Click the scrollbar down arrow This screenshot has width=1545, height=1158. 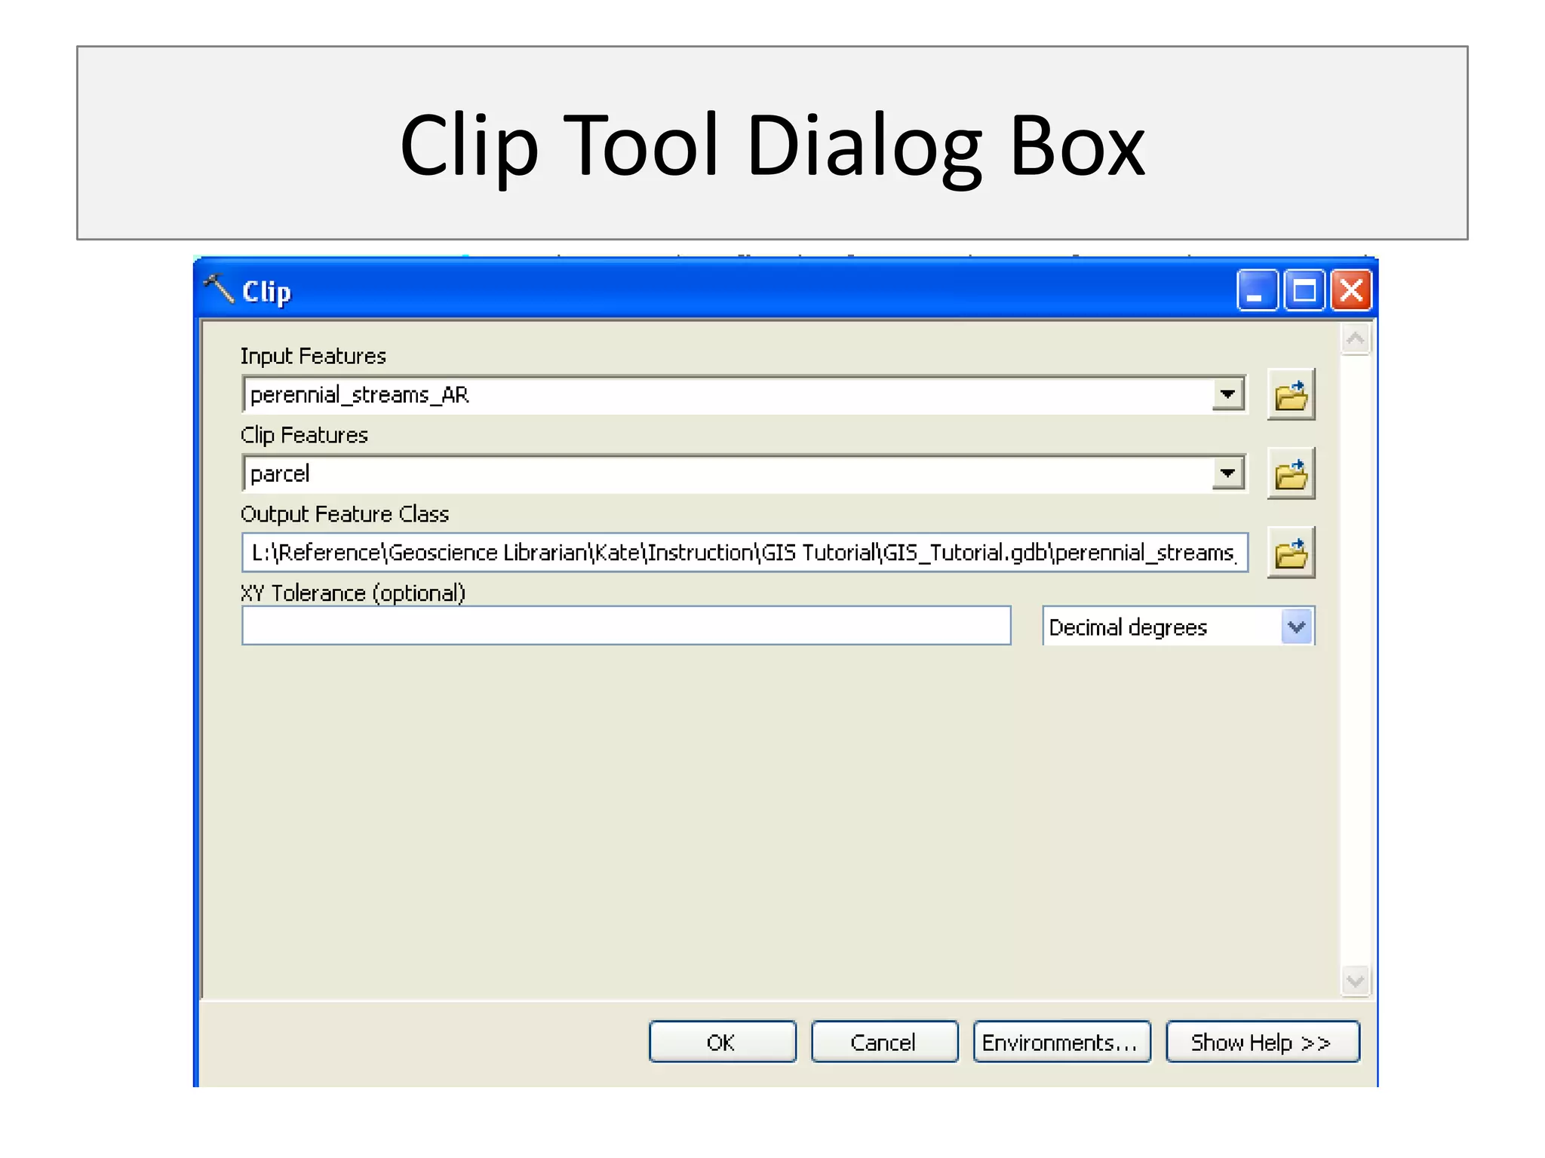pos(1356,981)
